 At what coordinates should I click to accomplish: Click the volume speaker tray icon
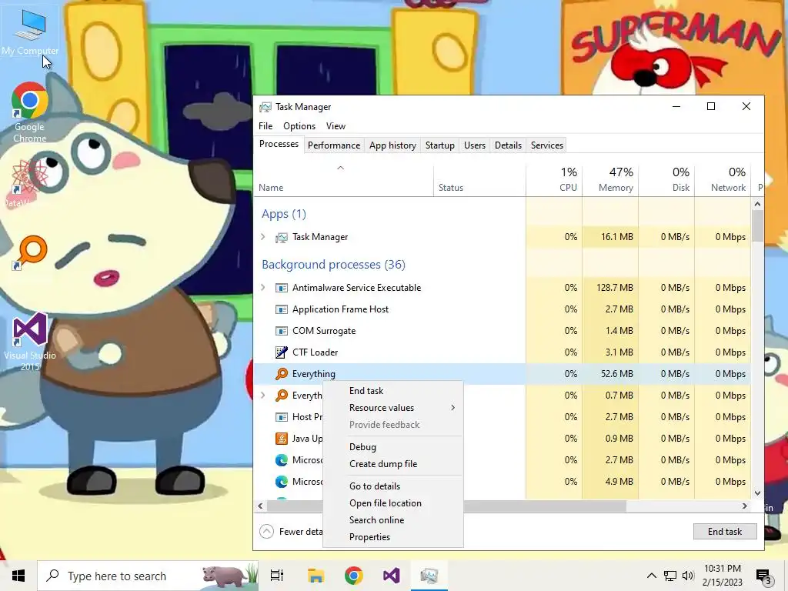(688, 576)
